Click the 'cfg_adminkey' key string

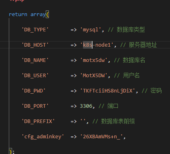(x=43, y=137)
